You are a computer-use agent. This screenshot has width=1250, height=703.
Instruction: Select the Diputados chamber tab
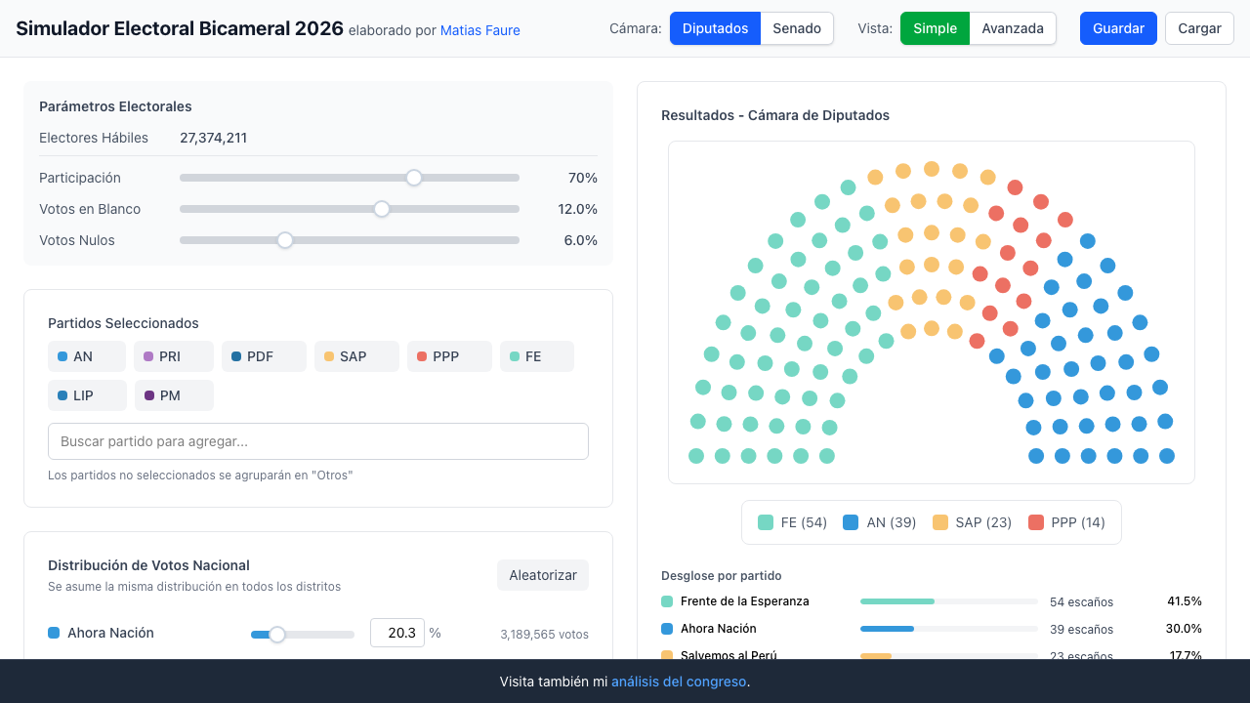715,28
